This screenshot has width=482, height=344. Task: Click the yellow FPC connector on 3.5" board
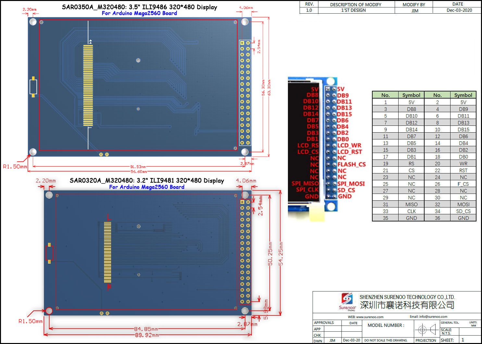click(88, 85)
